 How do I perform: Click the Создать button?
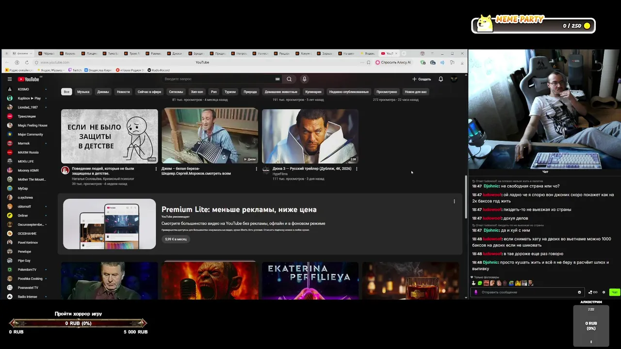[422, 79]
